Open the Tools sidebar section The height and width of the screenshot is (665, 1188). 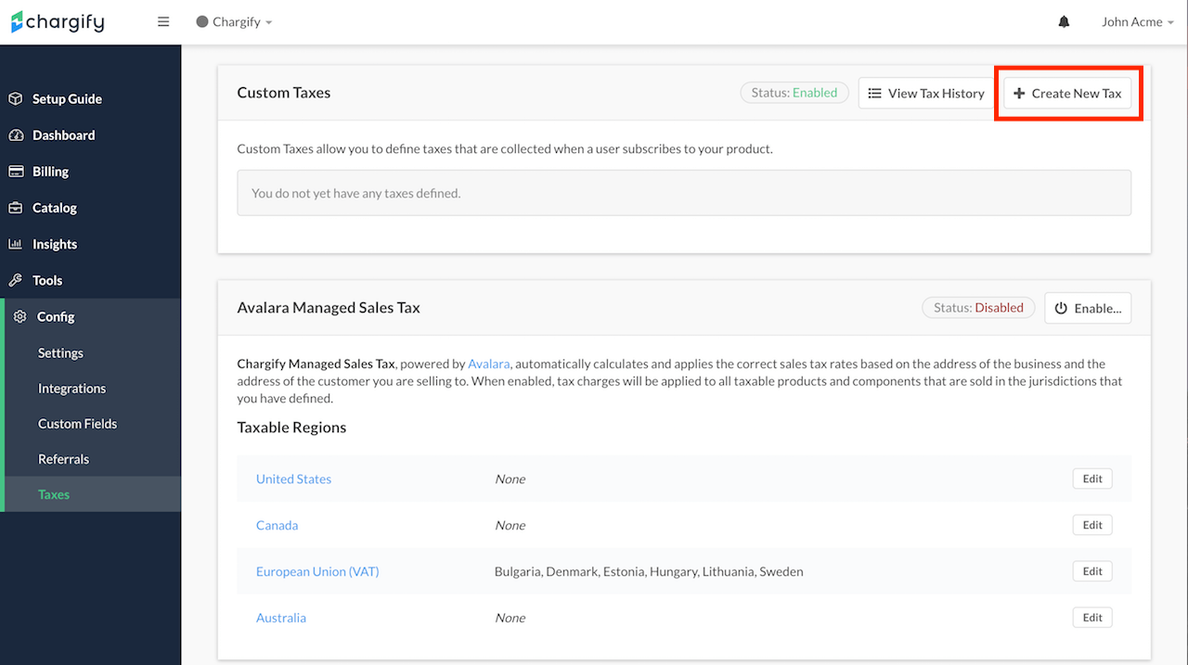tap(46, 280)
